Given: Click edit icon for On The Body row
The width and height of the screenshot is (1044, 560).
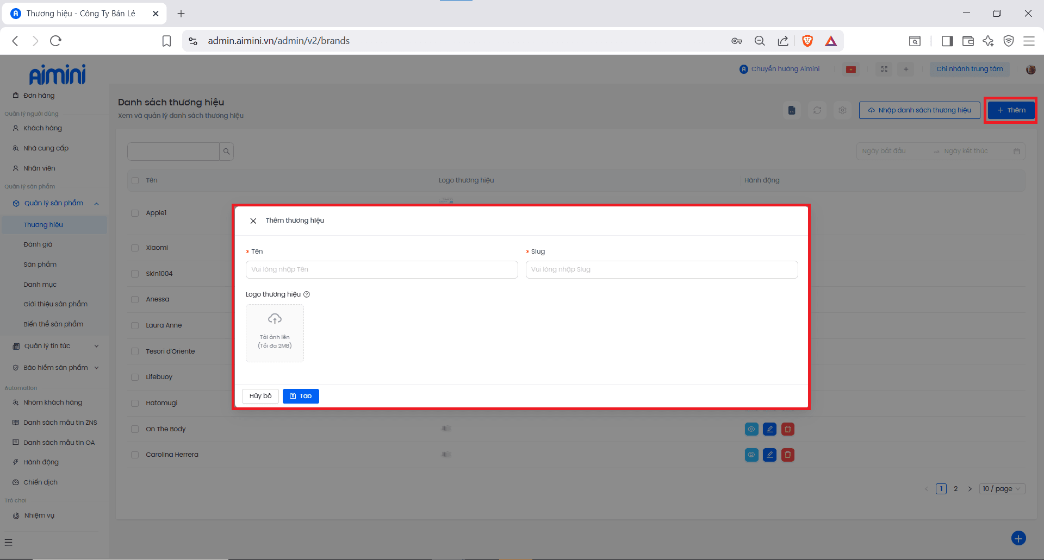Looking at the screenshot, I should pyautogui.click(x=769, y=429).
